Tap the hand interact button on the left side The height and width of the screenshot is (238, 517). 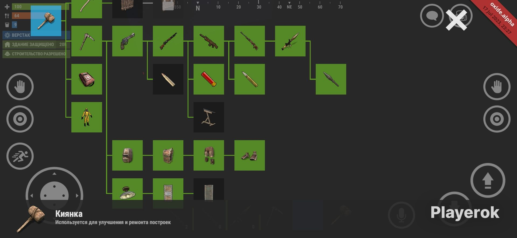point(20,86)
